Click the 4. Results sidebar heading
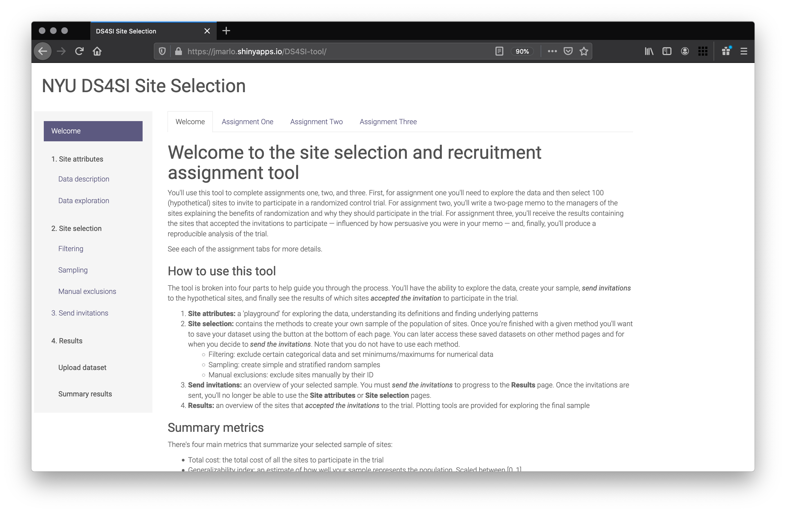 [x=67, y=341]
